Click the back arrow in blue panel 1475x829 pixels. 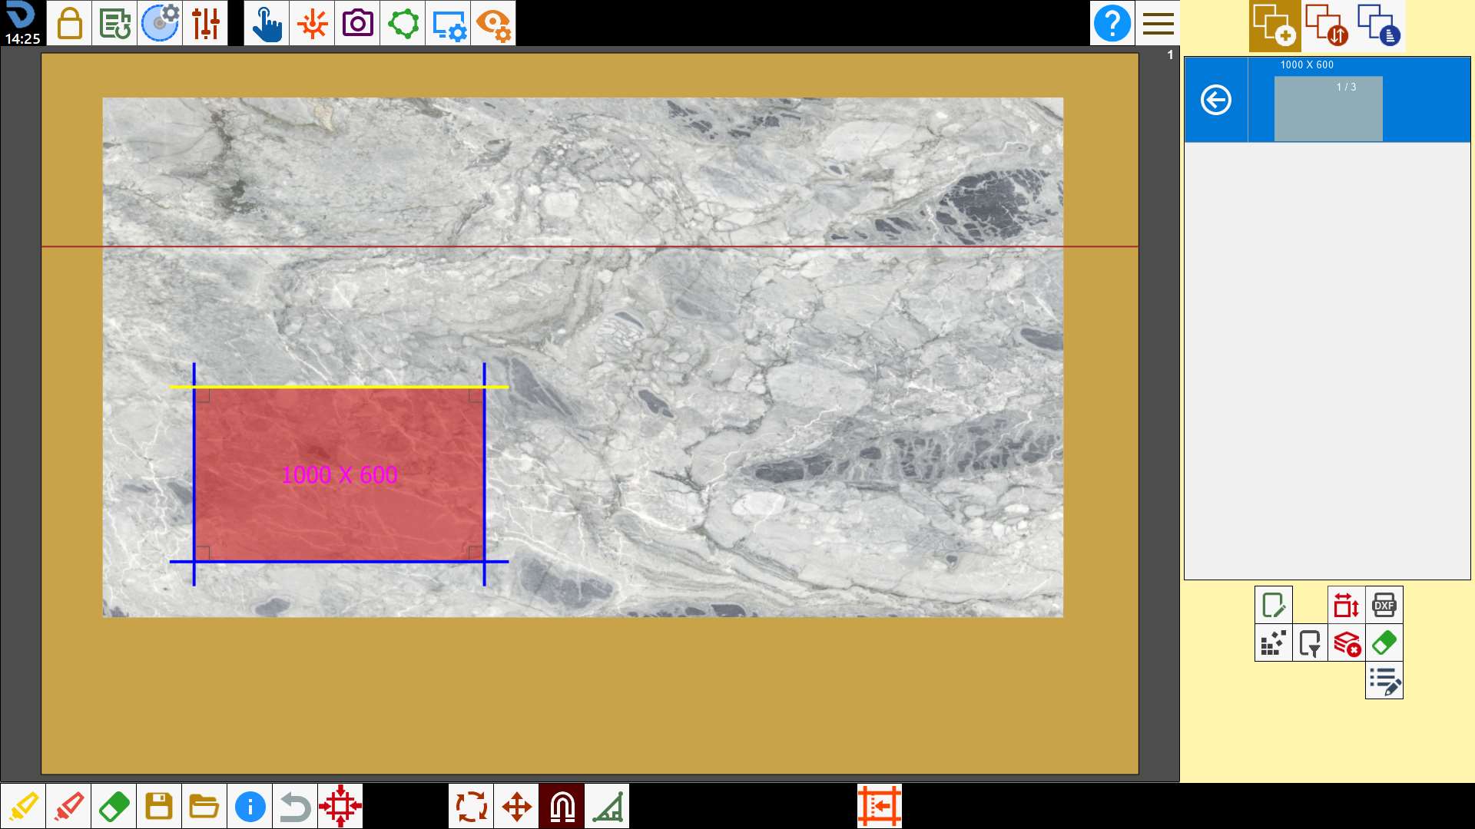1215,100
